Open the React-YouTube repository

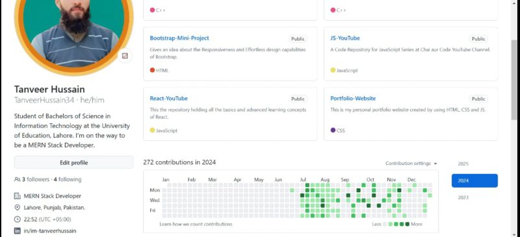[169, 99]
